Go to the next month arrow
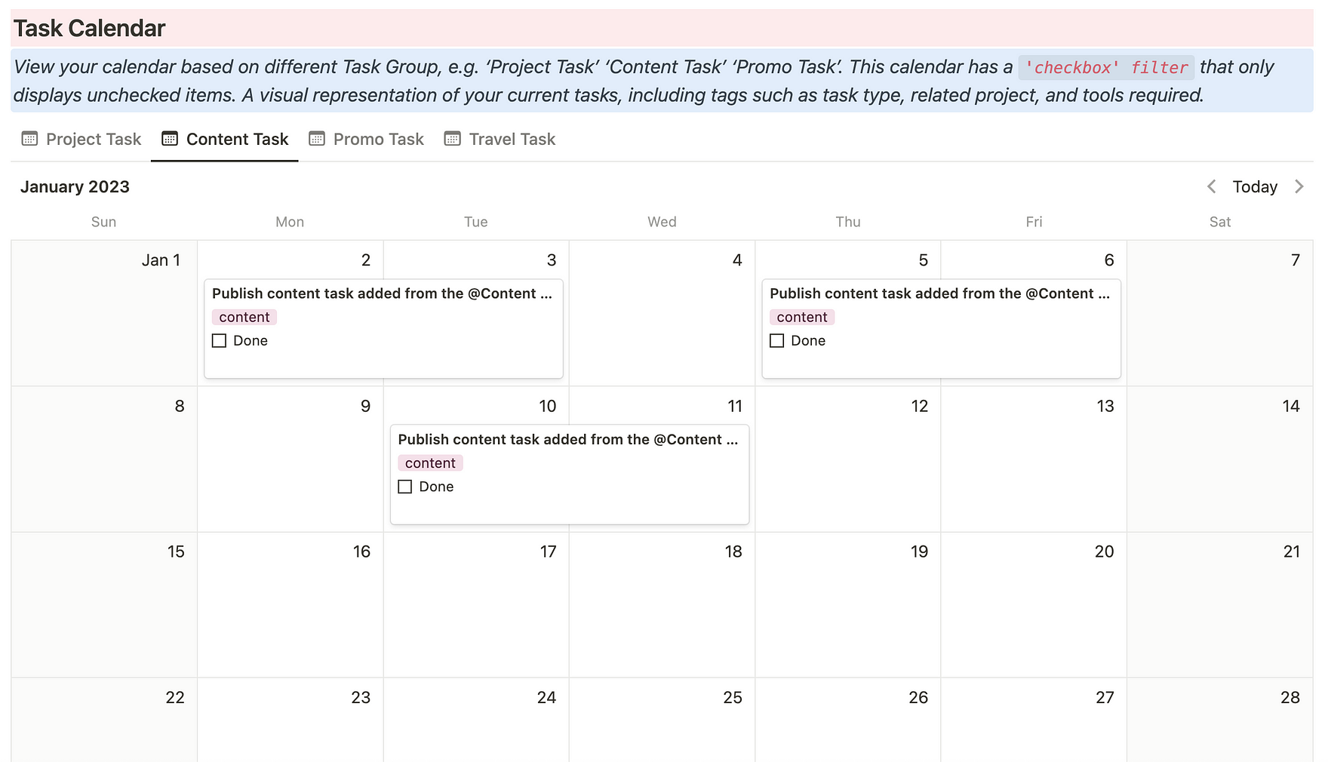The height and width of the screenshot is (762, 1328). 1299,187
